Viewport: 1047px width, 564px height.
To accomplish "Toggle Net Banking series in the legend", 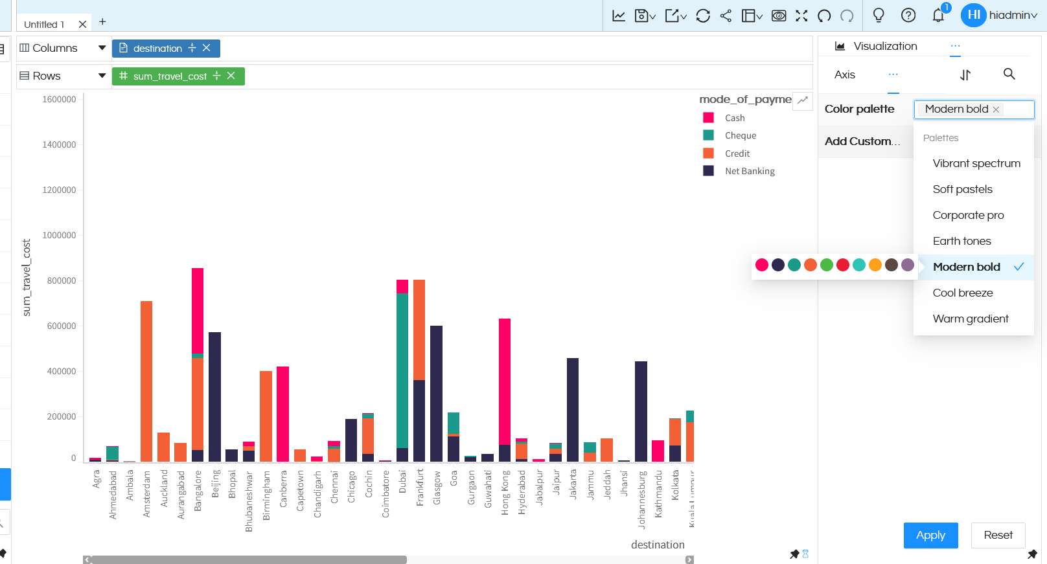I will [739, 171].
